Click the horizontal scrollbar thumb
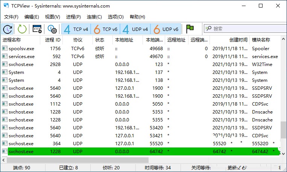The width and height of the screenshot is (287, 172). [x=77, y=160]
